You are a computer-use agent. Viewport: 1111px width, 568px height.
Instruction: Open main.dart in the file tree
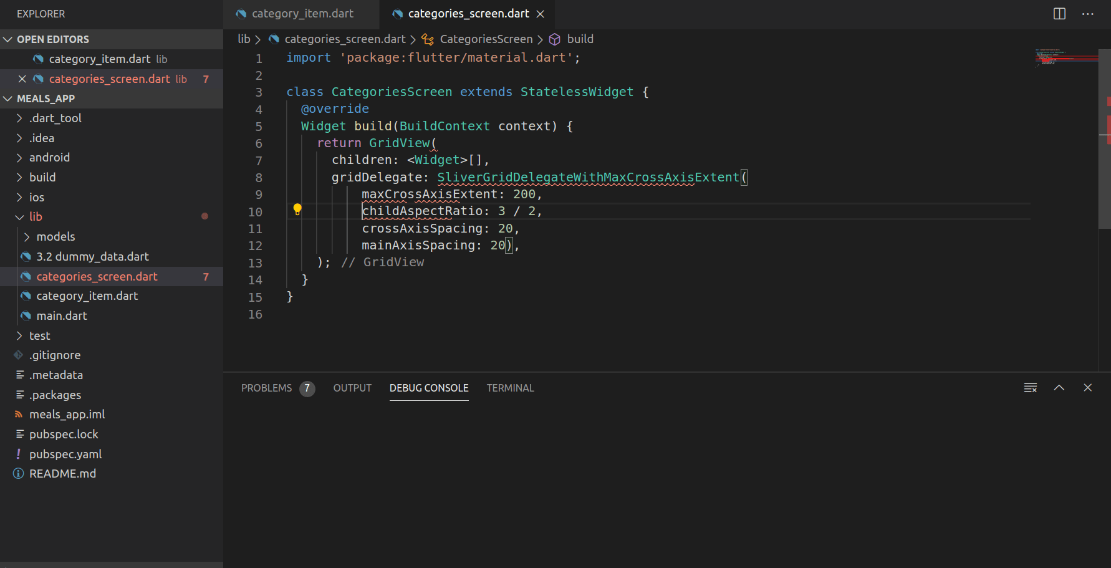pyautogui.click(x=112, y=315)
